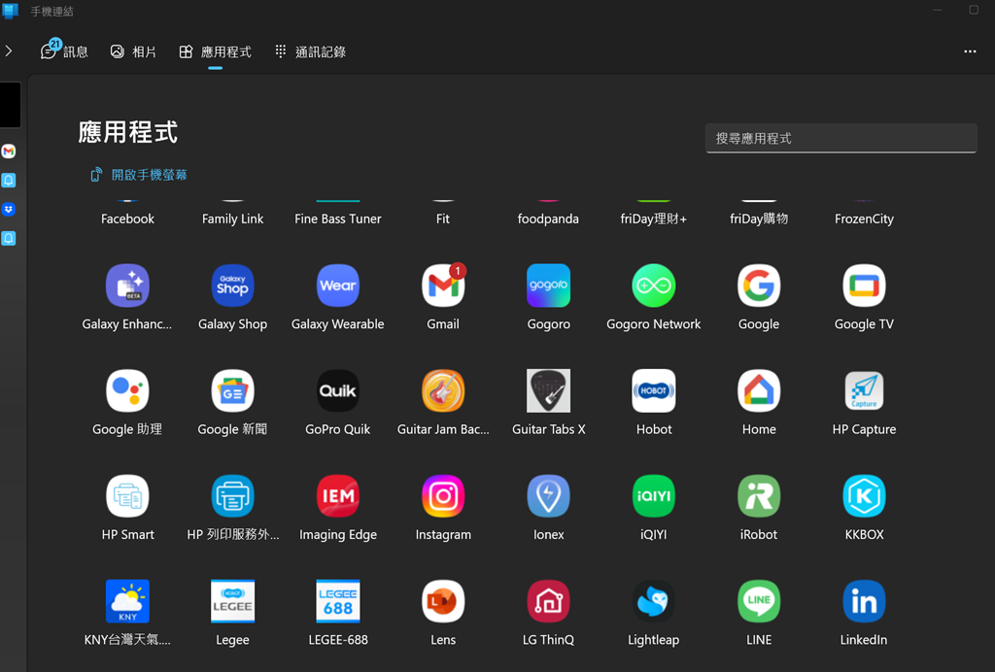Launch Google Lens app
Image resolution: width=995 pixels, height=672 pixels.
coord(443,602)
